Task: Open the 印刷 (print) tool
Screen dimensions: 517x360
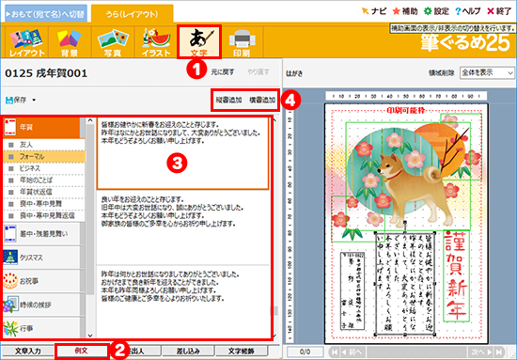Action: [242, 42]
